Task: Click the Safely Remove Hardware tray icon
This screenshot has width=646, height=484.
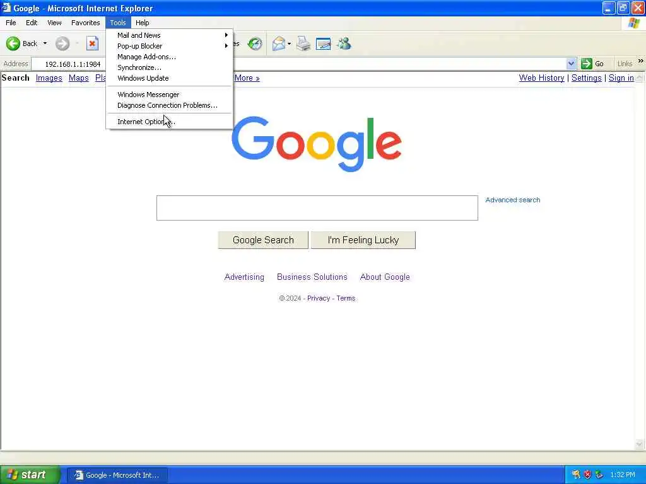Action: 599,475
